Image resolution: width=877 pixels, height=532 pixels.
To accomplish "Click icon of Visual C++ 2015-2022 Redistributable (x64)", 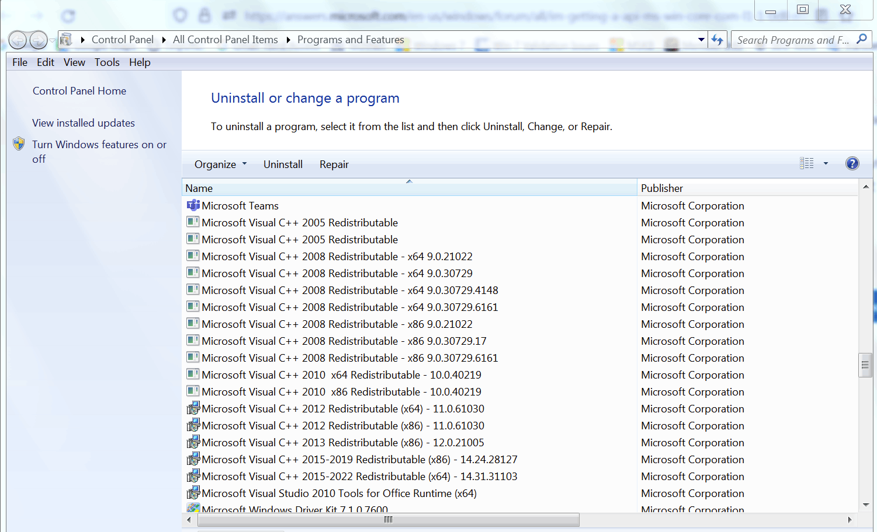I will click(x=193, y=476).
